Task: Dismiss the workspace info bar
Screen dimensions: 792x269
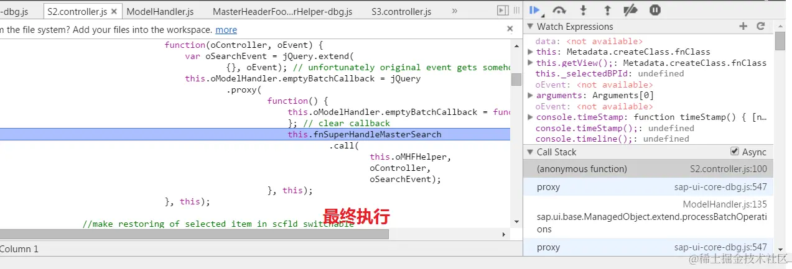Action: coord(510,29)
